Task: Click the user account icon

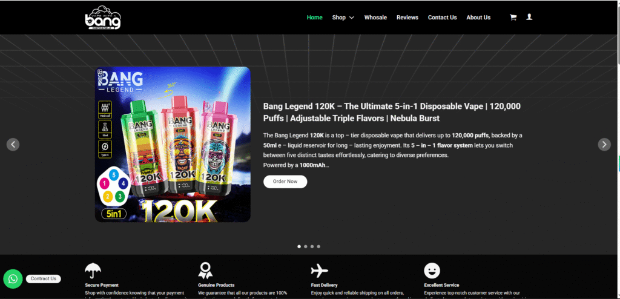Action: click(x=529, y=18)
